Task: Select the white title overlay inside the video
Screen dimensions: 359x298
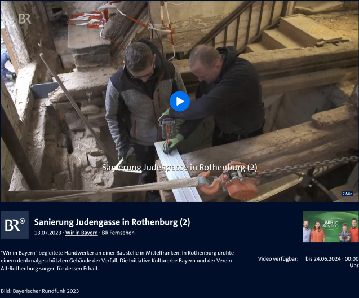Action: click(179, 168)
